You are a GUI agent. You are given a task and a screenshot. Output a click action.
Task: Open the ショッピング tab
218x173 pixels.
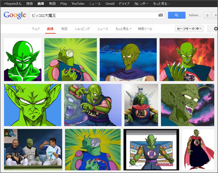(x=82, y=29)
